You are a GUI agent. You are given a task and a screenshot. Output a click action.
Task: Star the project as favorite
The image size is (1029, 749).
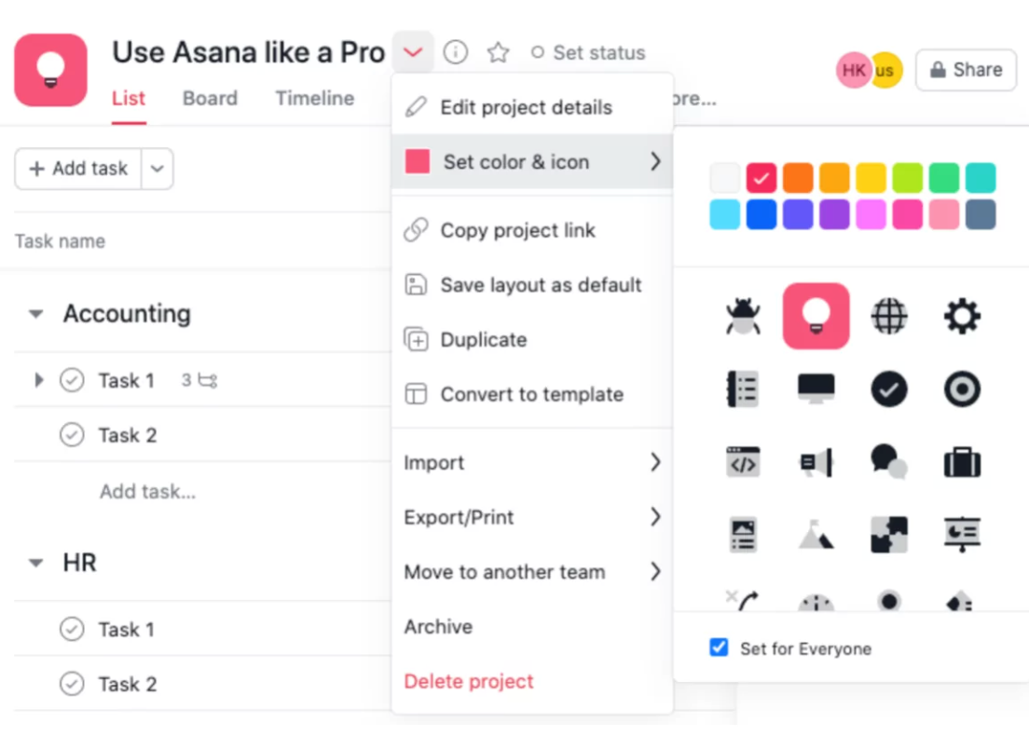498,52
